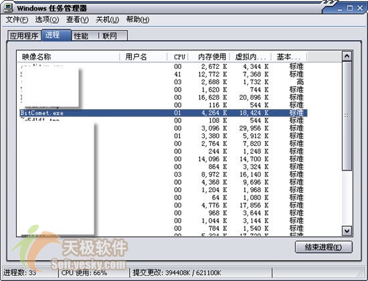Select the 进程 tab
Viewport: 368px width, 281px height.
click(56, 35)
